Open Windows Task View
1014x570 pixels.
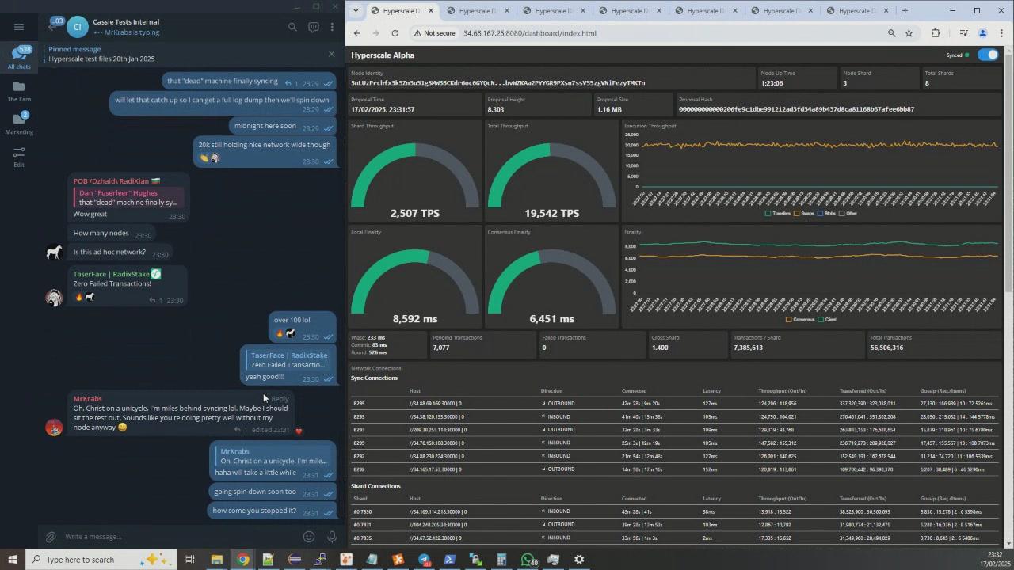coord(190,560)
